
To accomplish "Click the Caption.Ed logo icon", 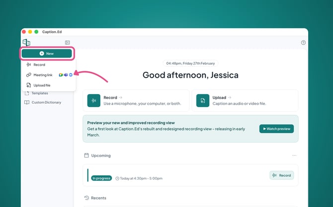I will click(26, 43).
